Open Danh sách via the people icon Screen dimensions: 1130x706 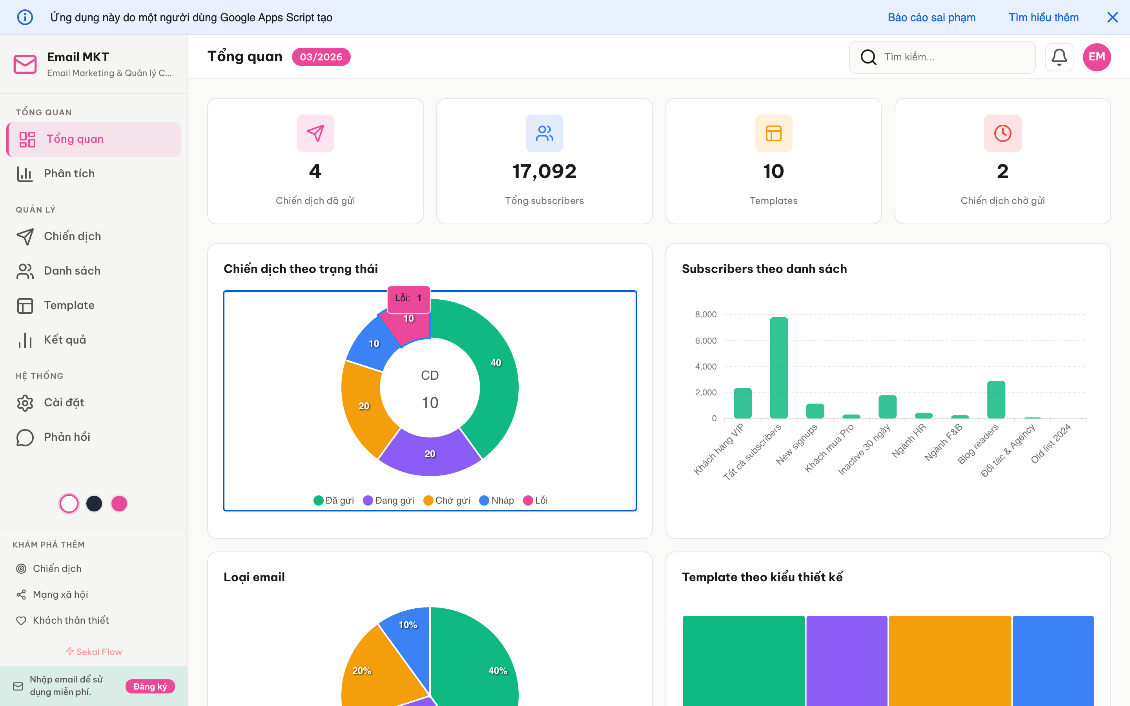coord(25,271)
